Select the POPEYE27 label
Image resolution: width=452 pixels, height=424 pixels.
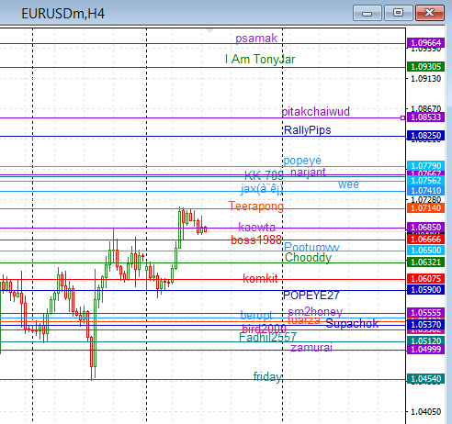[311, 296]
